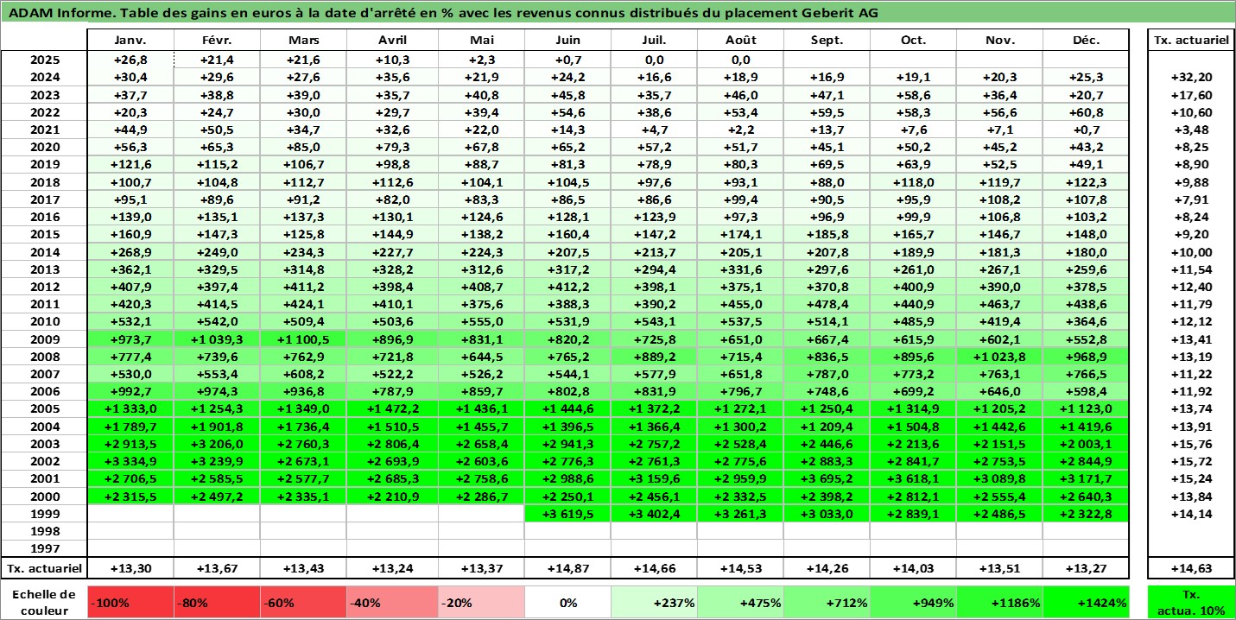
Task: Select the 2009 year row label
Action: 44,338
